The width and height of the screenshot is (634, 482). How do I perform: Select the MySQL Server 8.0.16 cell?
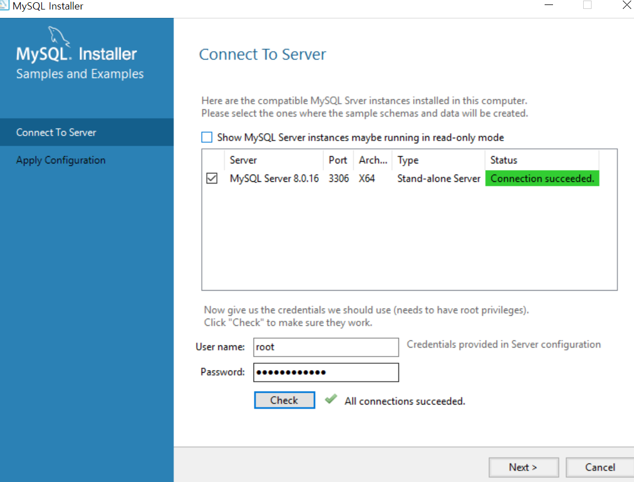(274, 179)
